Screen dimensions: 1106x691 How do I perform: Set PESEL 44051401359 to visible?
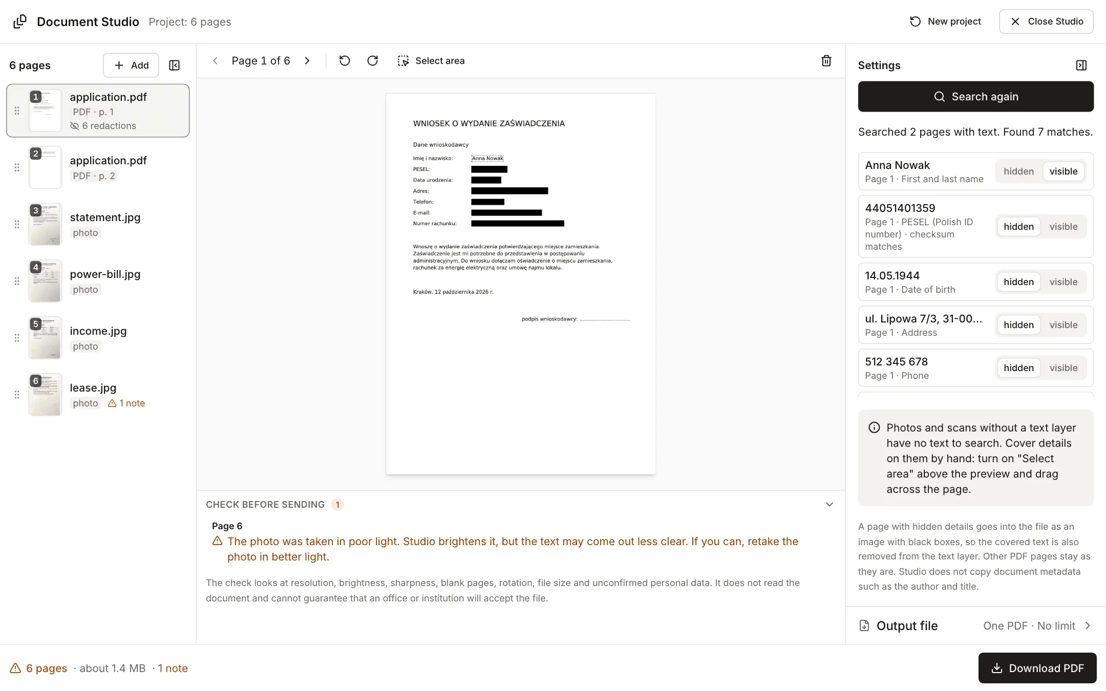tap(1064, 227)
